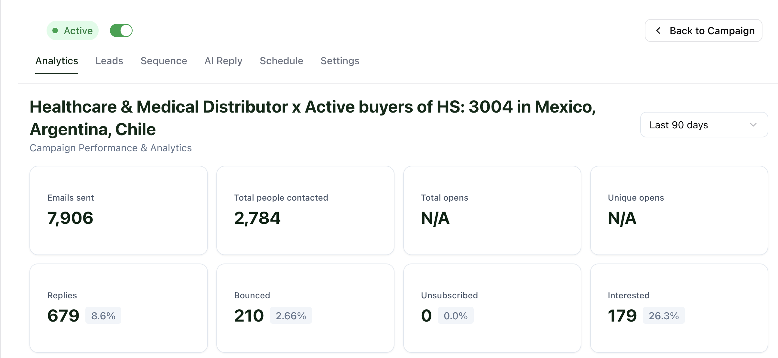
Task: Click the Active status badge
Action: click(x=72, y=31)
